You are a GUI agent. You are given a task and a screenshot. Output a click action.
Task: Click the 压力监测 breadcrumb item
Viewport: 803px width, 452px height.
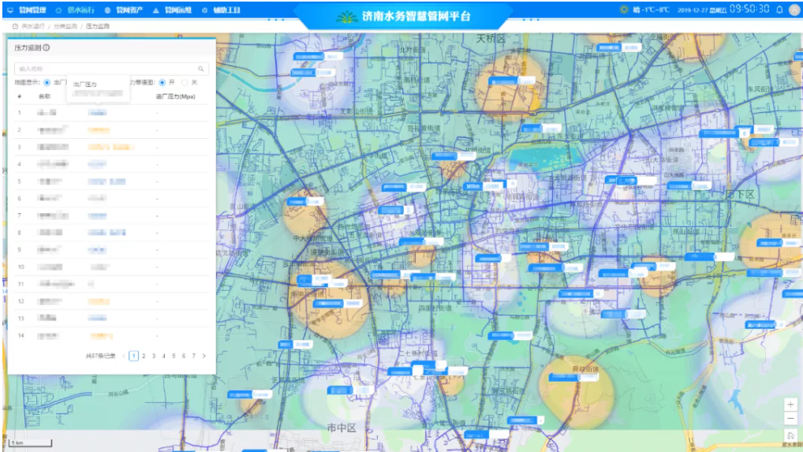pyautogui.click(x=97, y=26)
